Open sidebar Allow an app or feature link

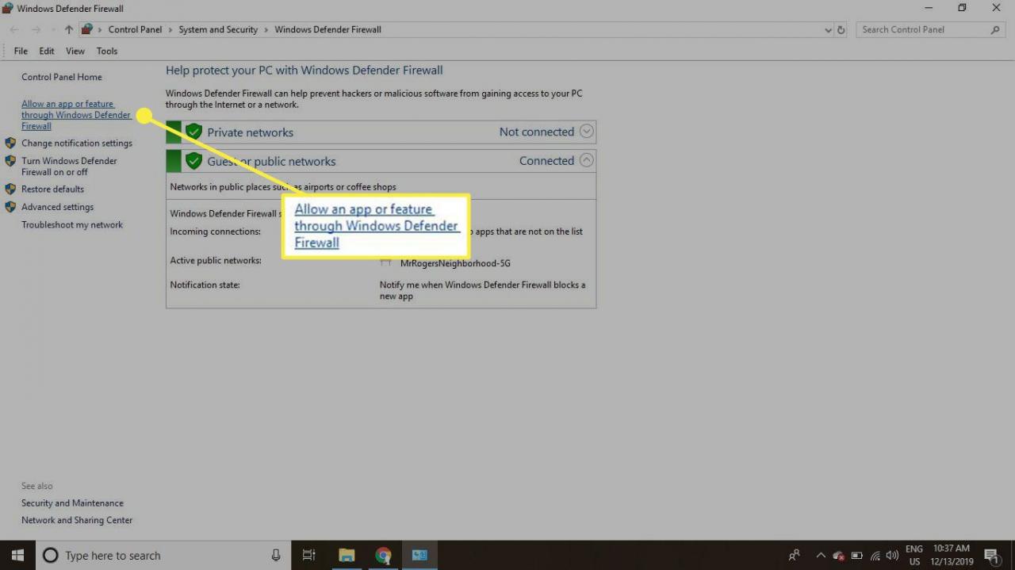click(76, 115)
